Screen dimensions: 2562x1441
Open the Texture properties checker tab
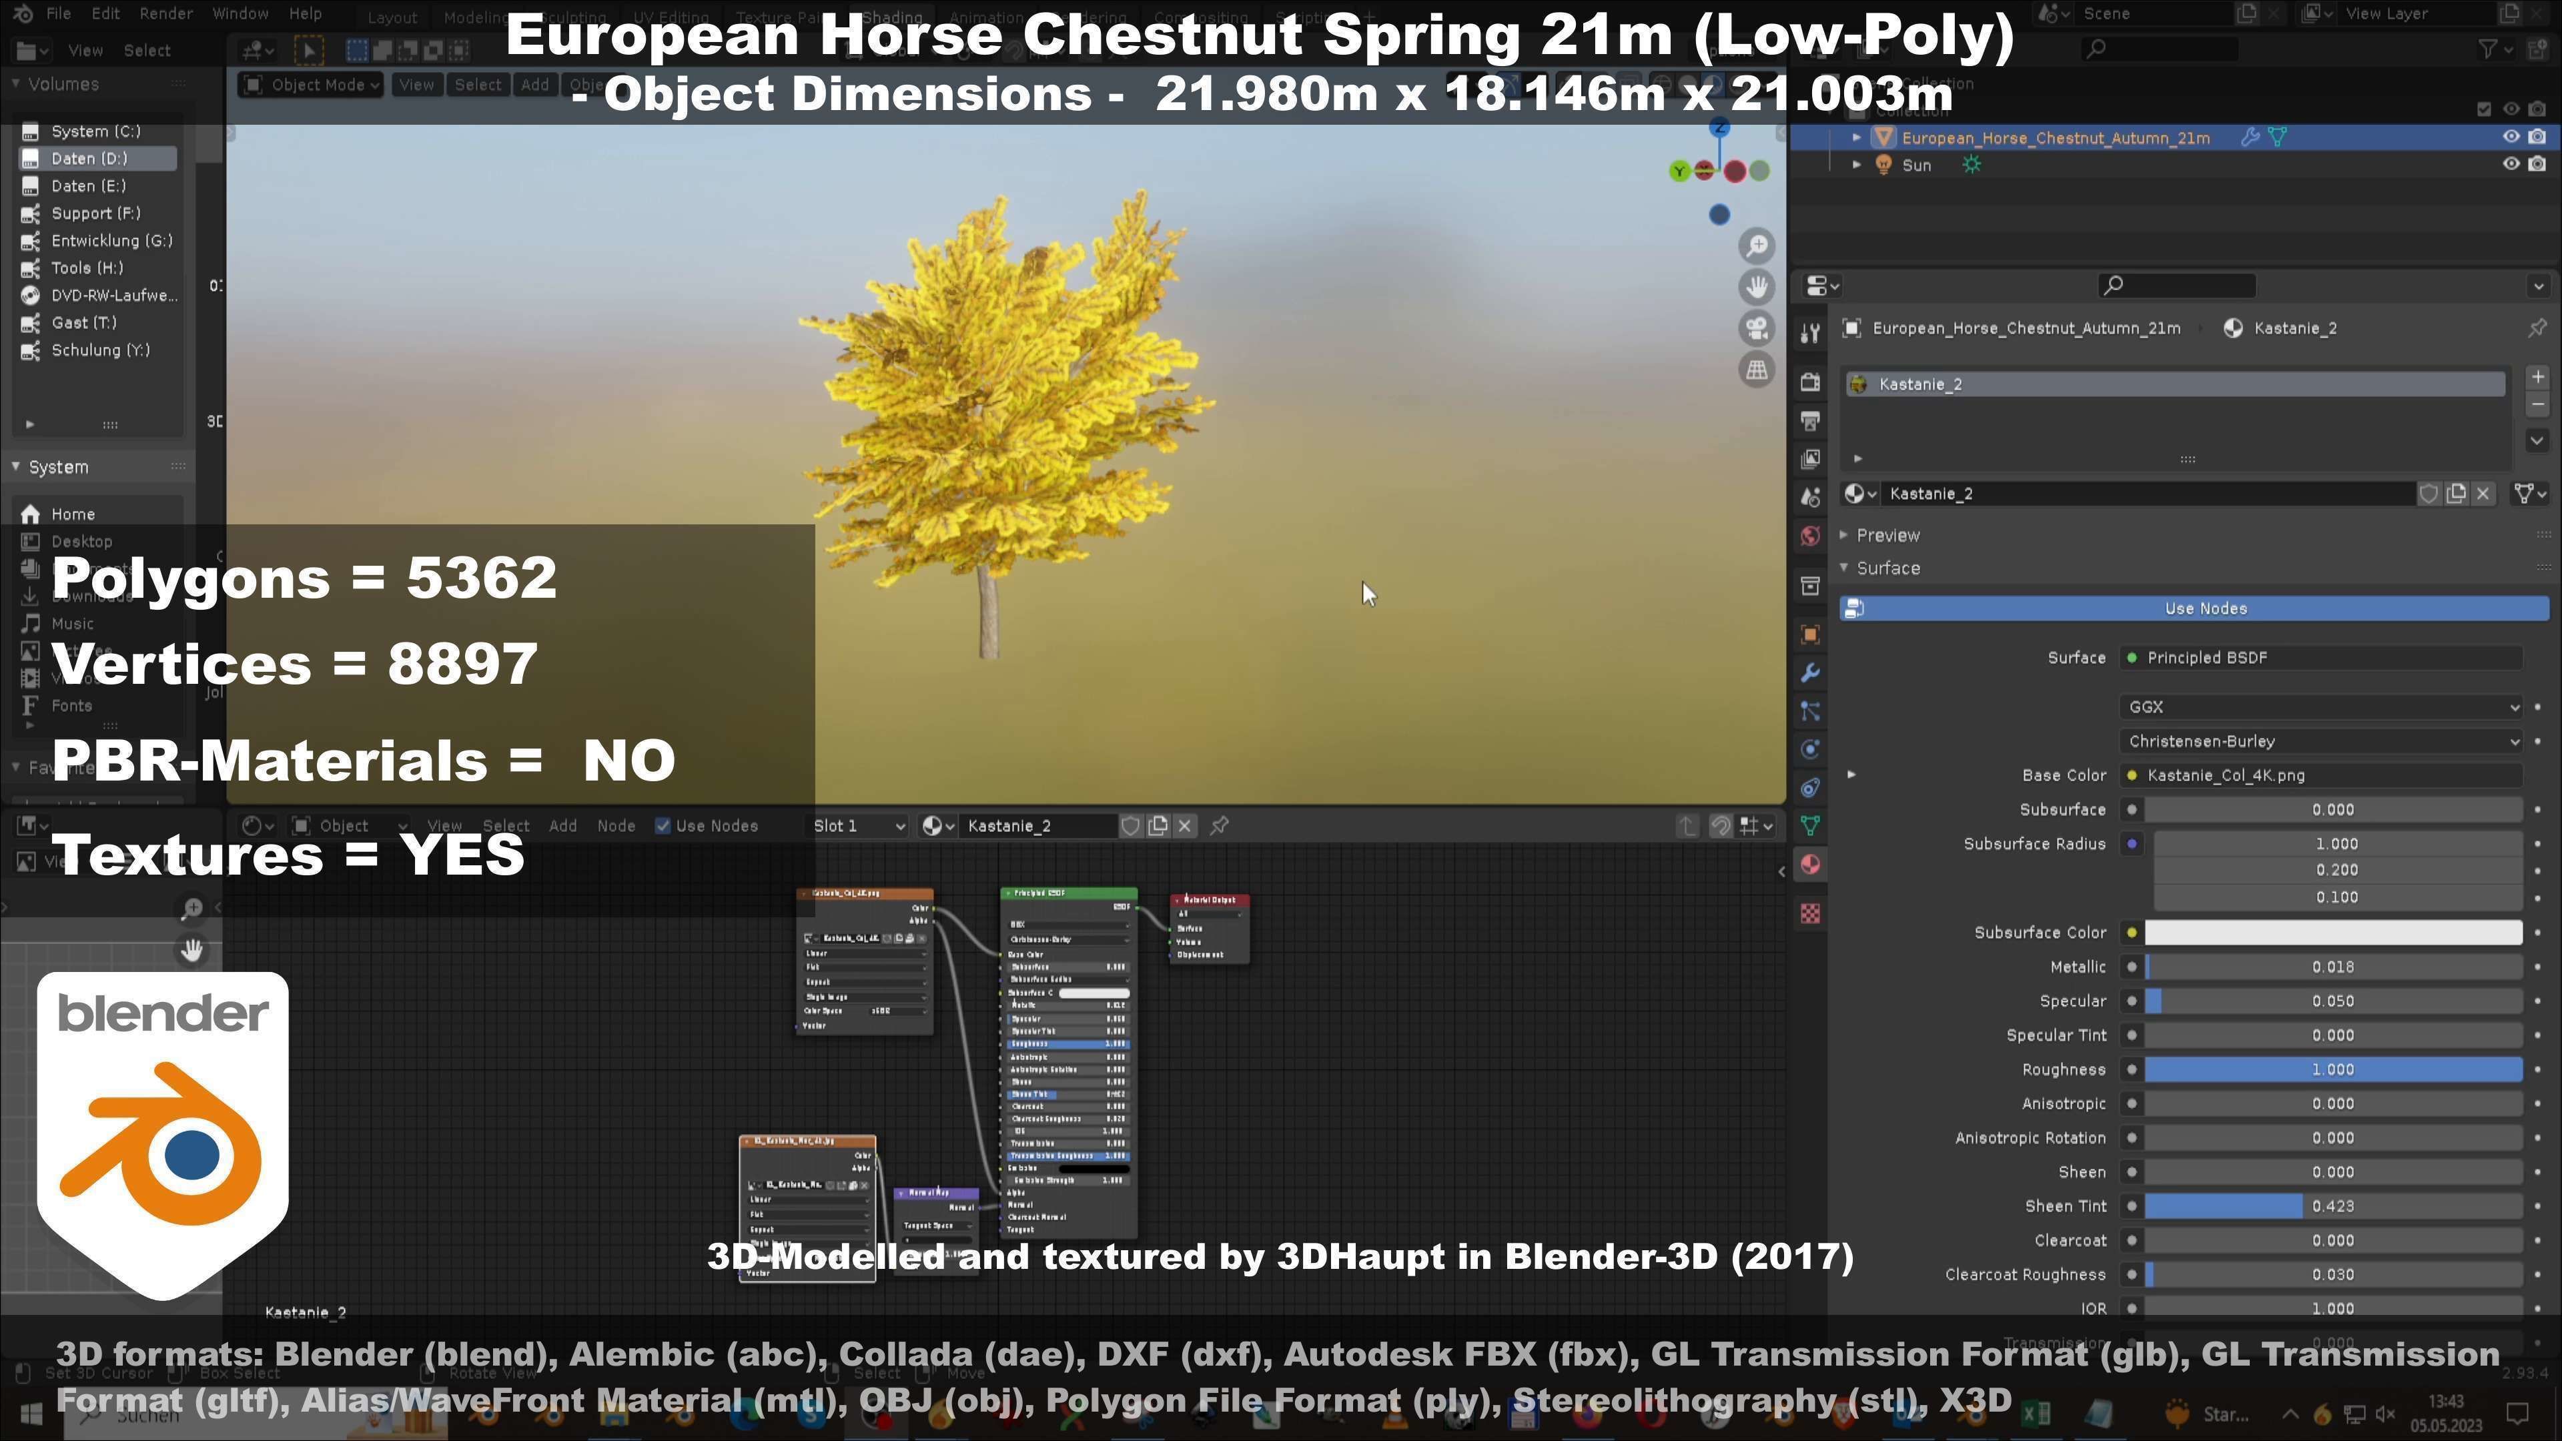tap(1810, 913)
